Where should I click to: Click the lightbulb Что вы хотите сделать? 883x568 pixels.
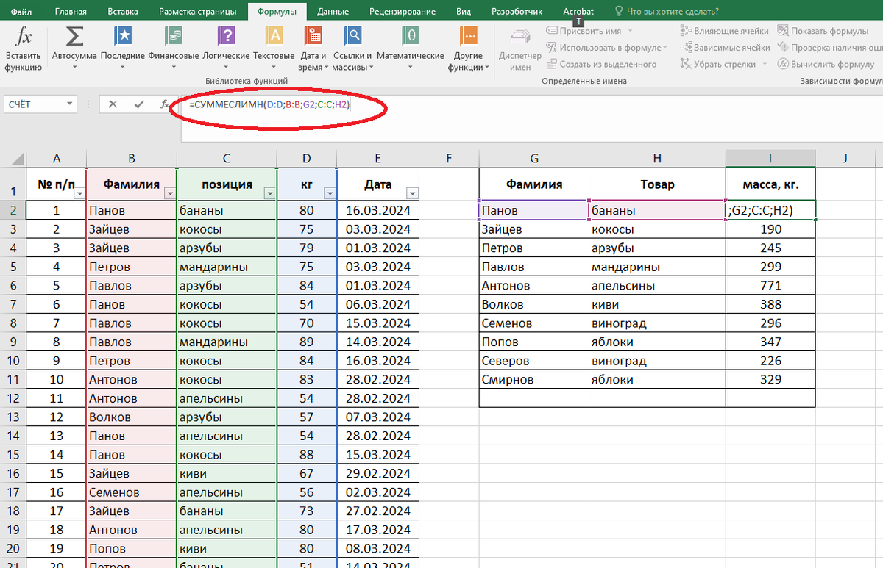[618, 12]
